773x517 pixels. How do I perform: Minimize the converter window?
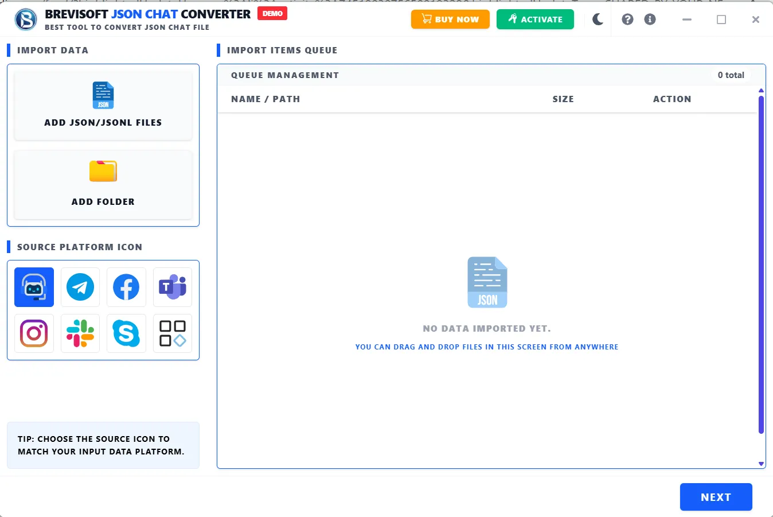687,20
